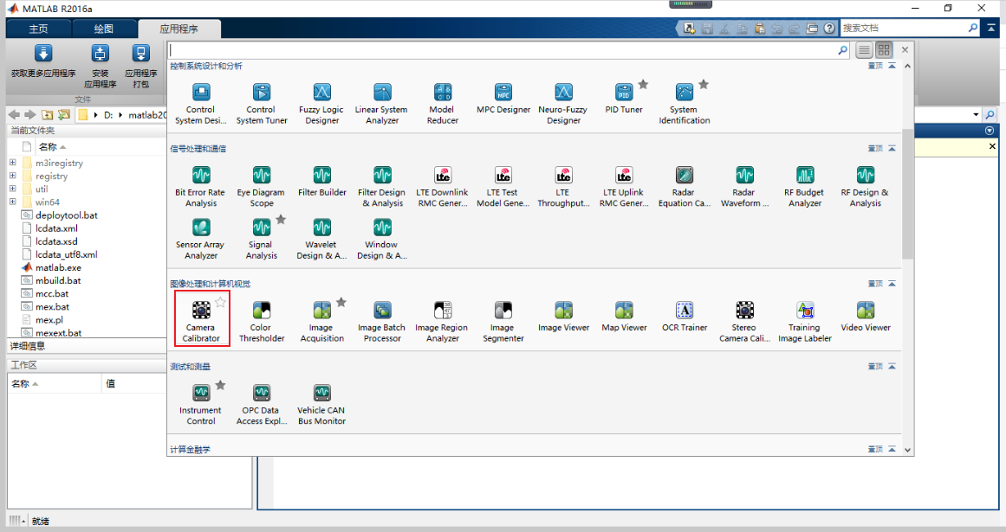The height and width of the screenshot is (532, 1006).
Task: Toggle favorite star on PID Tuner
Action: [643, 84]
